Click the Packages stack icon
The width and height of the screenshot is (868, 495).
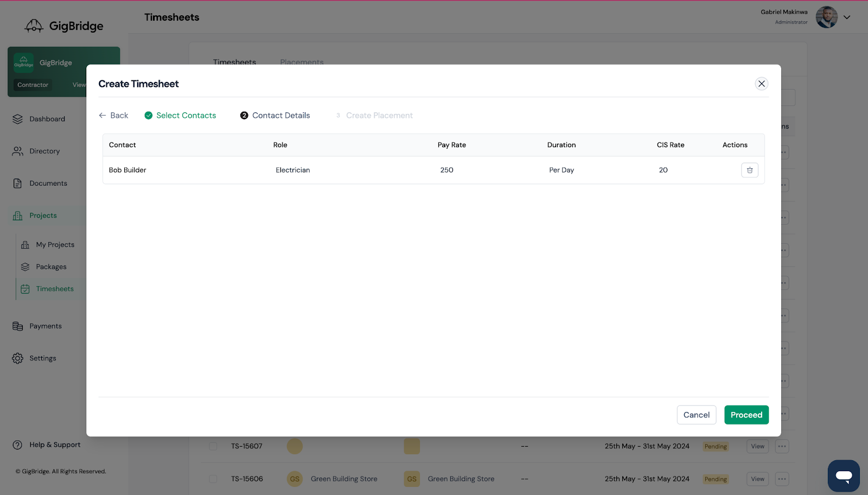tap(25, 267)
